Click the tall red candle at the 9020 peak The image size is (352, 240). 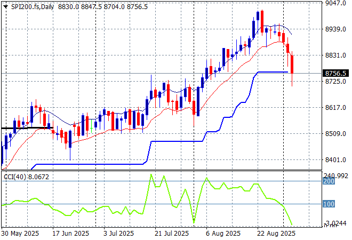262,22
